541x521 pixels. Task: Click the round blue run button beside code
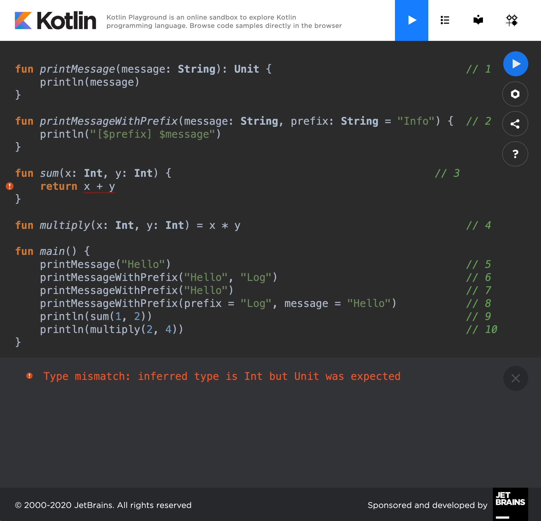click(515, 64)
